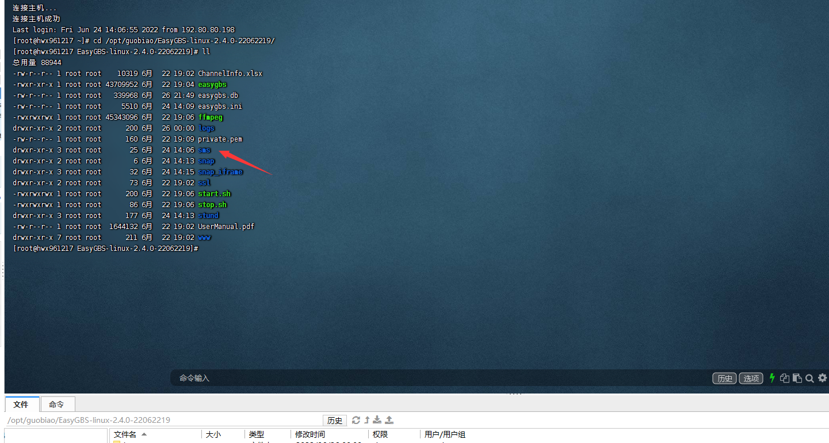This screenshot has width=829, height=443.
Task: Click the paste clipboard icon in command bar
Action: tap(797, 378)
